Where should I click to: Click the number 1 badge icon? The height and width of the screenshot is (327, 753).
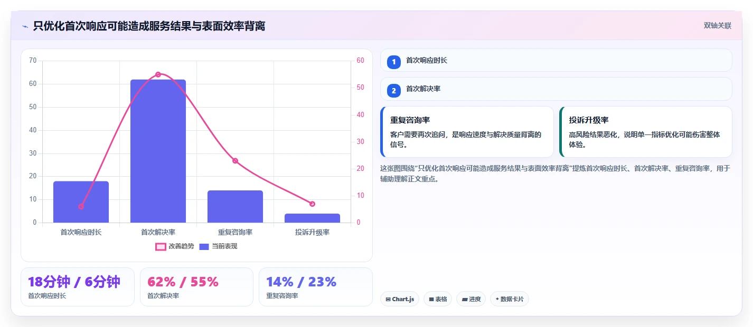click(x=394, y=62)
